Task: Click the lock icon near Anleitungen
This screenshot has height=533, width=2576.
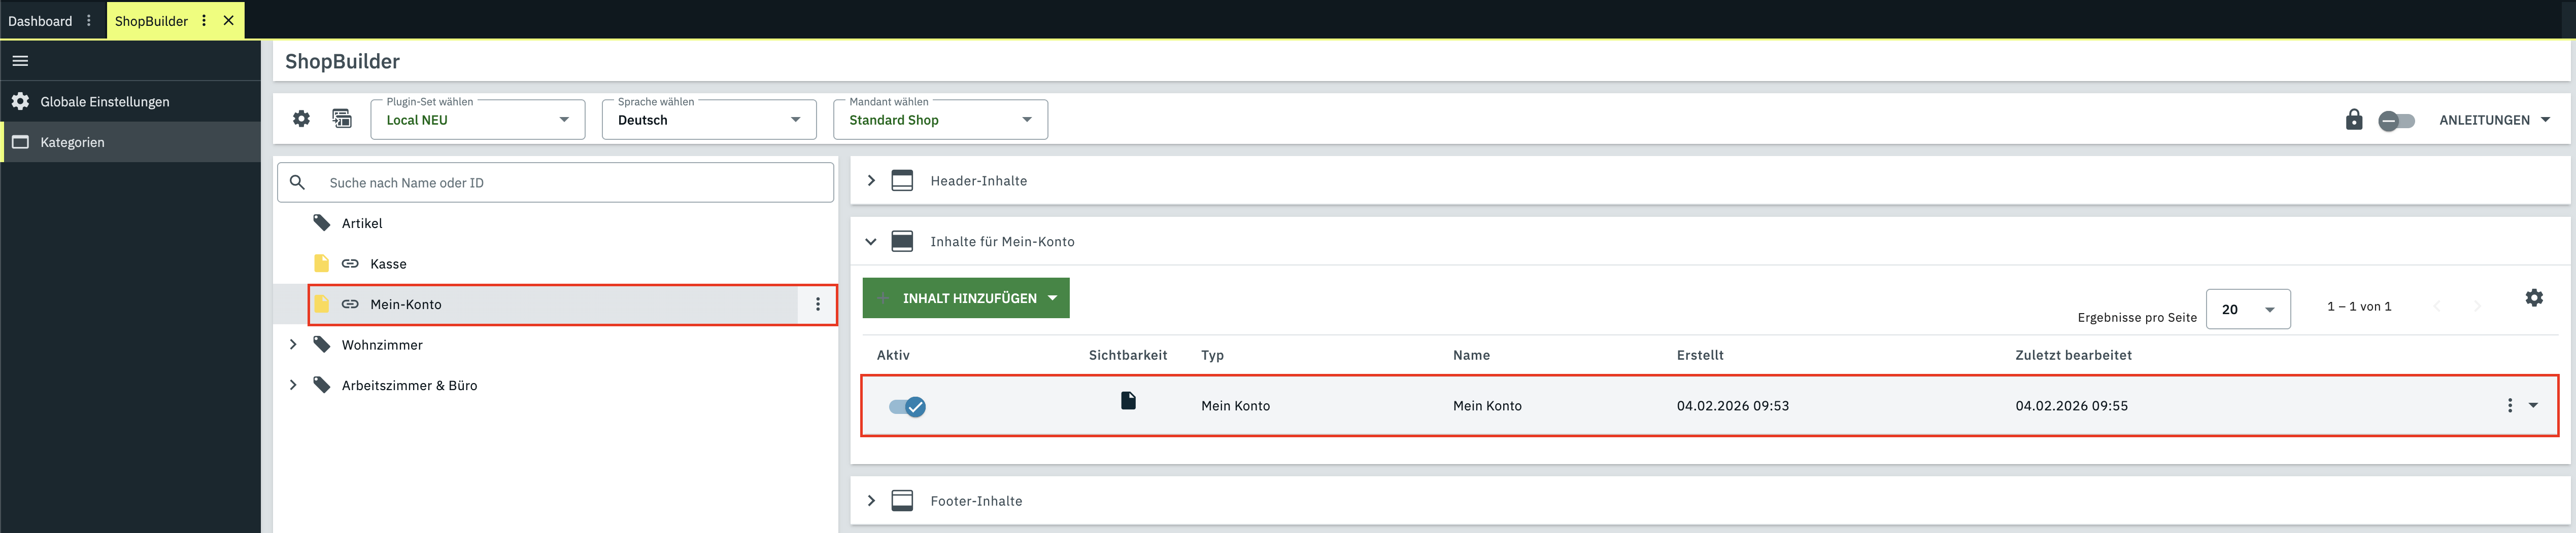Action: pyautogui.click(x=2354, y=120)
